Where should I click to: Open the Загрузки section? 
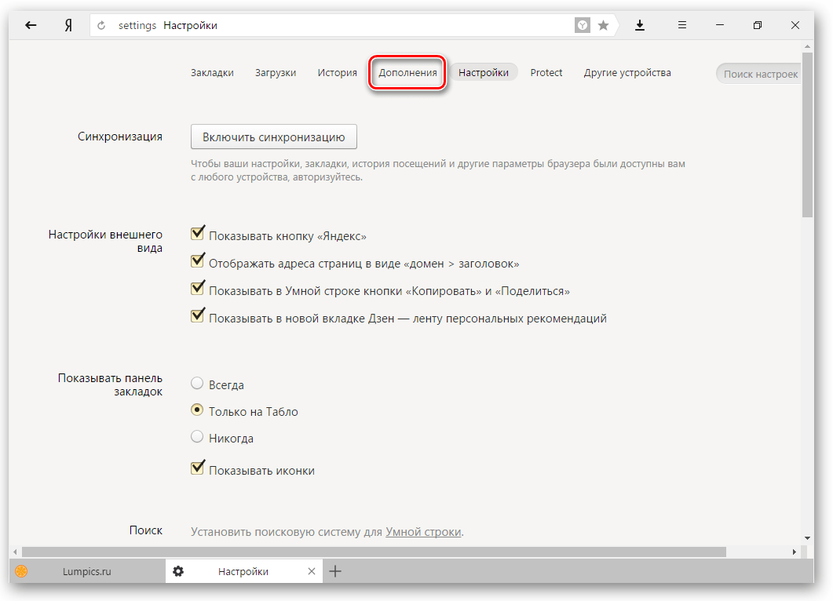click(276, 73)
